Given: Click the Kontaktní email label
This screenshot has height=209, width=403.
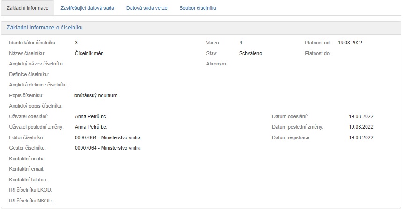Looking at the screenshot, I should [26, 169].
